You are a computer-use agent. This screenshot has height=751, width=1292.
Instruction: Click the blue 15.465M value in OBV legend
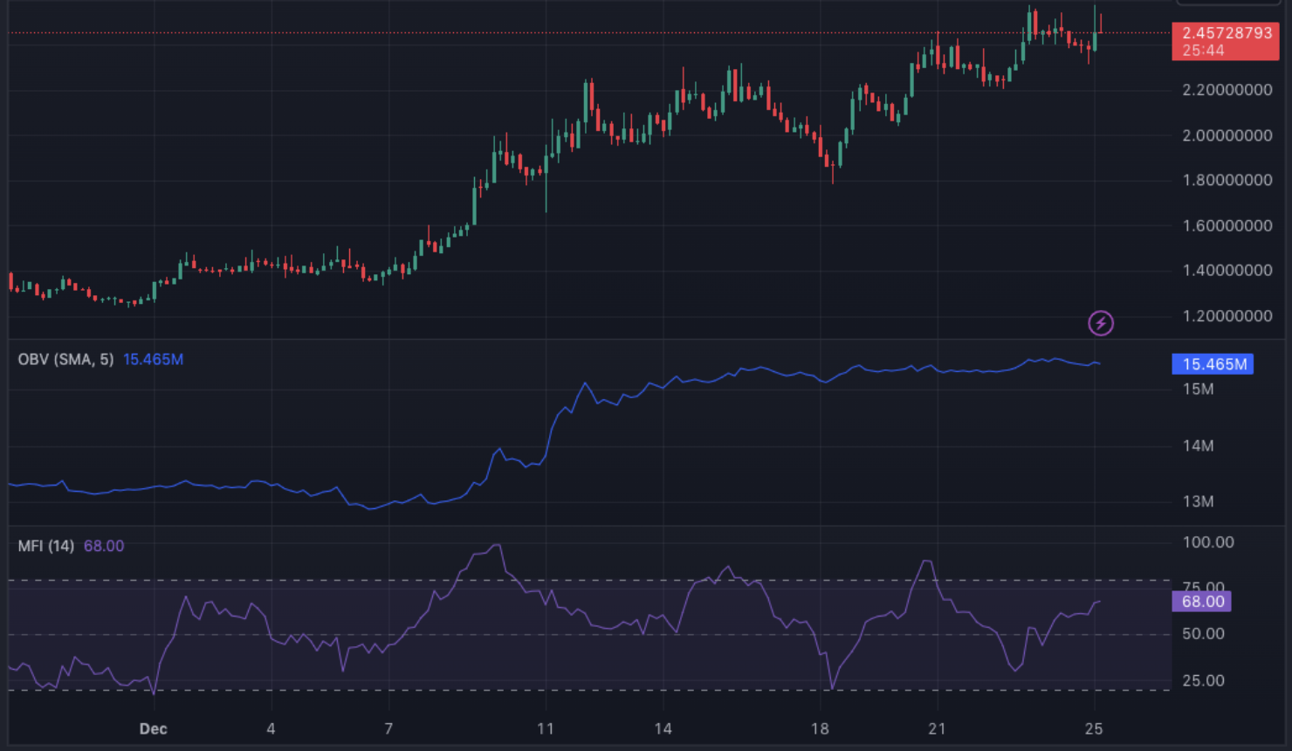click(x=153, y=360)
